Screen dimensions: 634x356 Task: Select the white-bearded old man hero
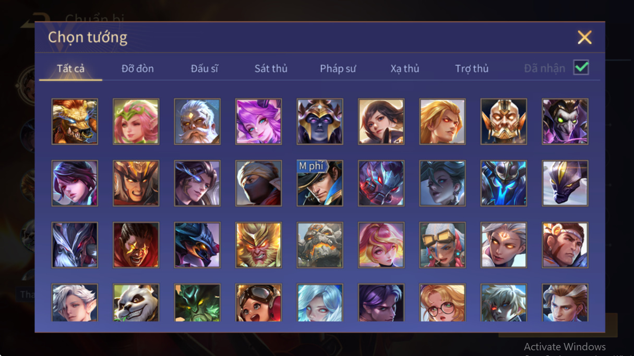[x=197, y=121]
